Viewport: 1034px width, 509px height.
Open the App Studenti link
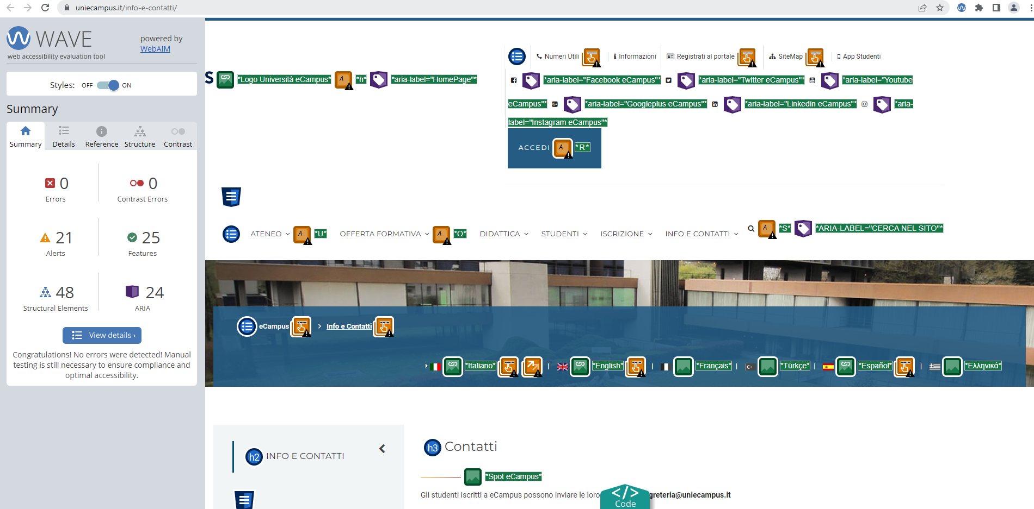click(x=859, y=56)
